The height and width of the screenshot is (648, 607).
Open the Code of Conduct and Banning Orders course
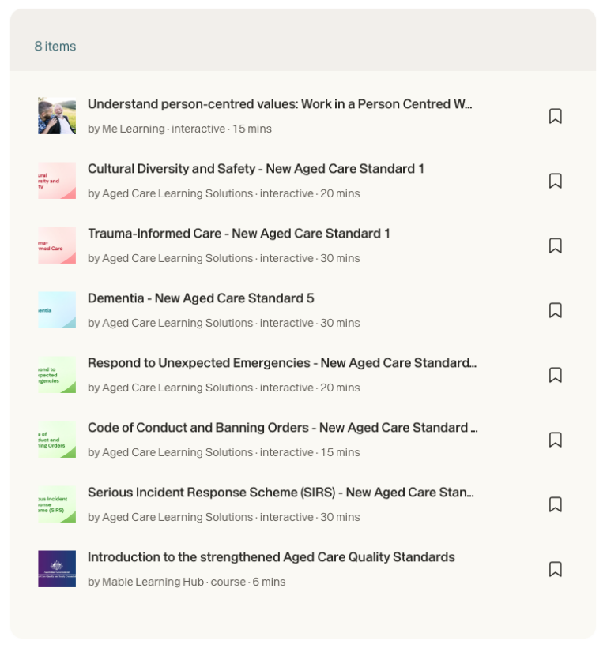[281, 427]
